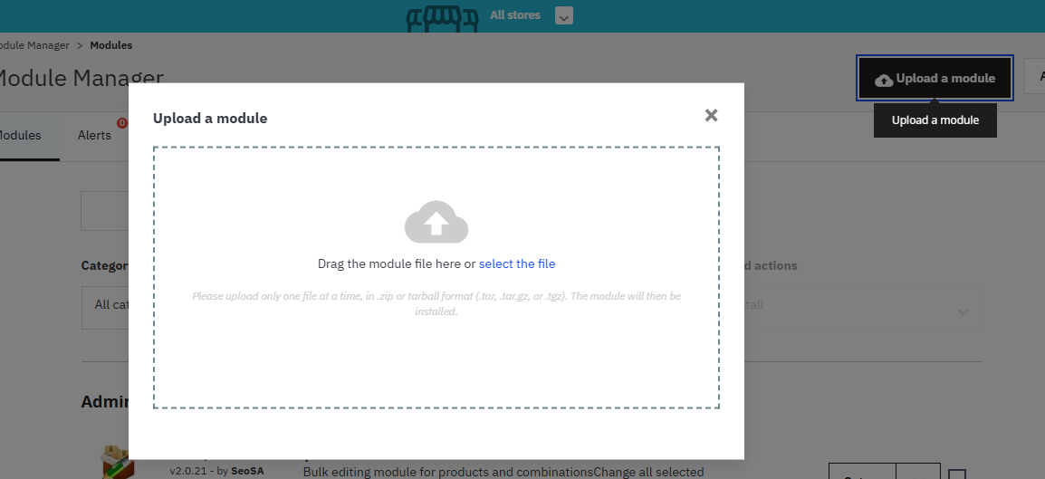
Task: Click the storefront icon in header
Action: (441, 17)
